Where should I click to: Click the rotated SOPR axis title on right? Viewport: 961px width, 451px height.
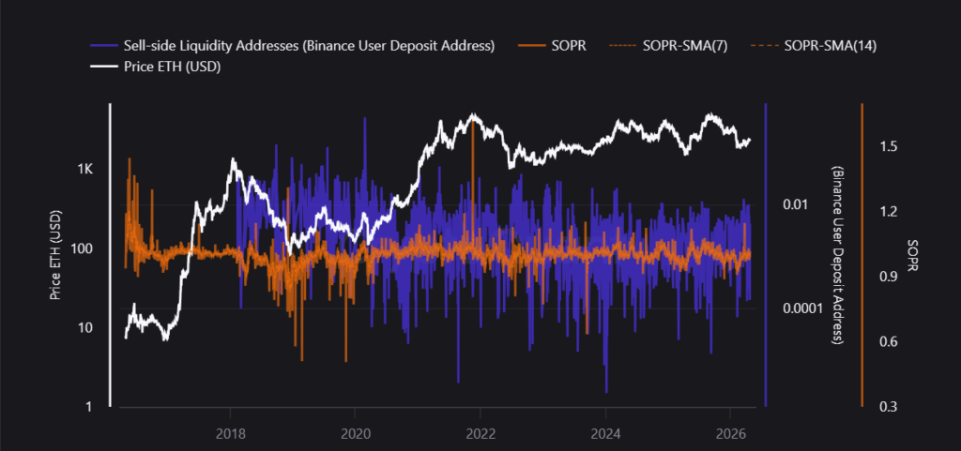pyautogui.click(x=912, y=255)
